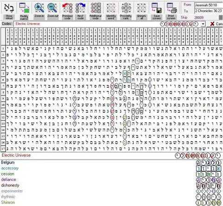Image resolution: width=223 pixels, height=206 pixels.
Task: Select the Identify word tool
Action: coord(111,8)
